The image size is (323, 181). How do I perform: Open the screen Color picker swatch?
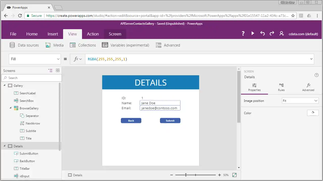coord(313,113)
